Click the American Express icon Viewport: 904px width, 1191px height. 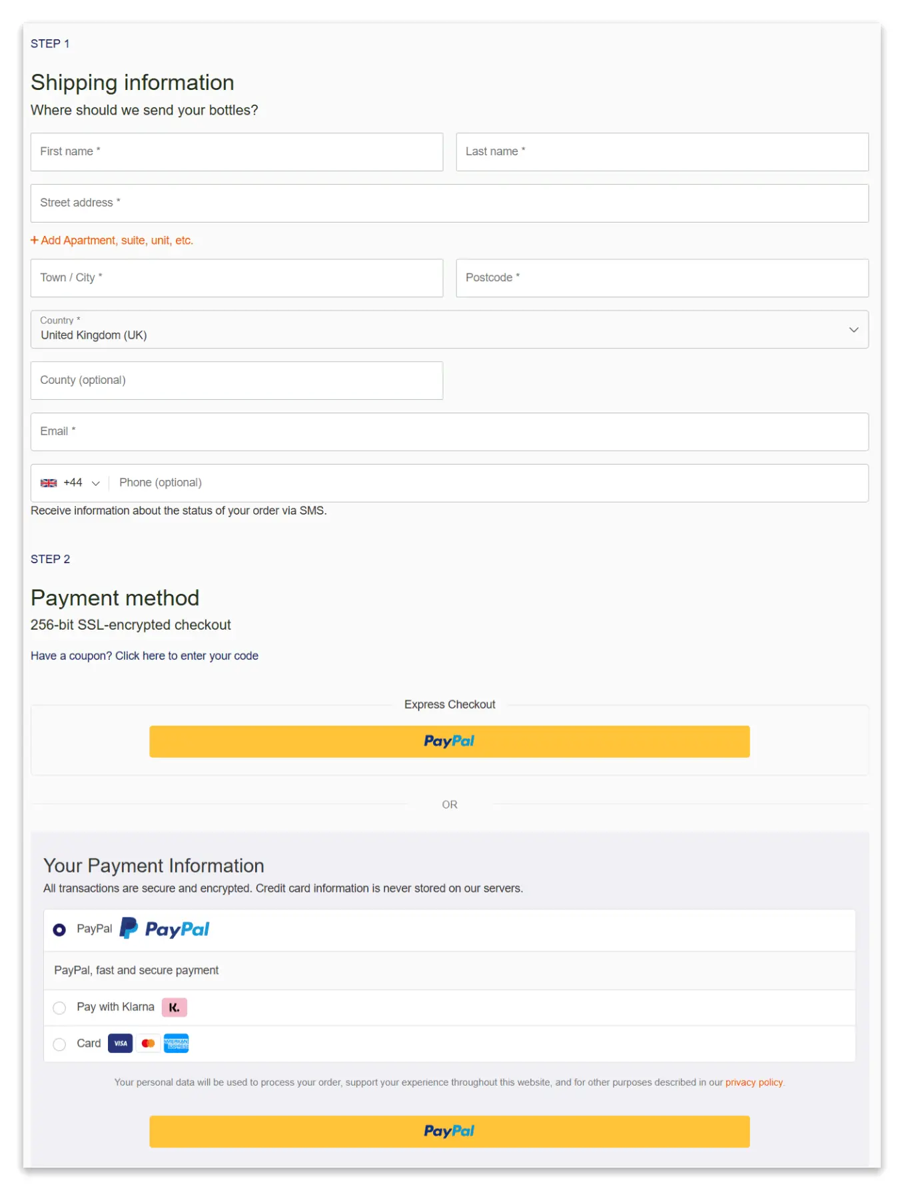click(177, 1043)
